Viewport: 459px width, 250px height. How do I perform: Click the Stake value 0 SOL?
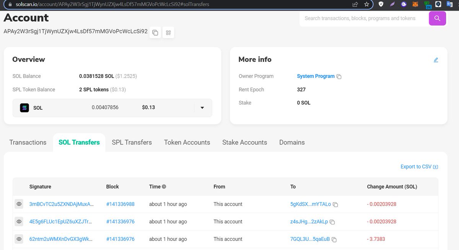pos(304,103)
